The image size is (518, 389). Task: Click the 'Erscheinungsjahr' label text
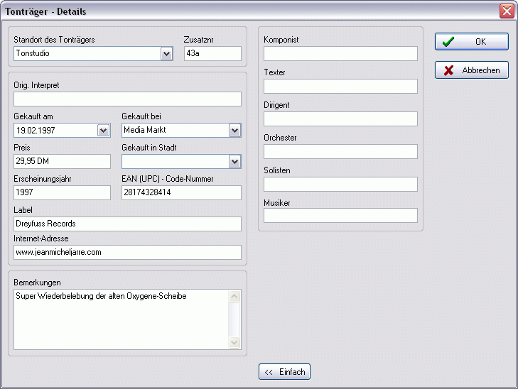[43, 179]
